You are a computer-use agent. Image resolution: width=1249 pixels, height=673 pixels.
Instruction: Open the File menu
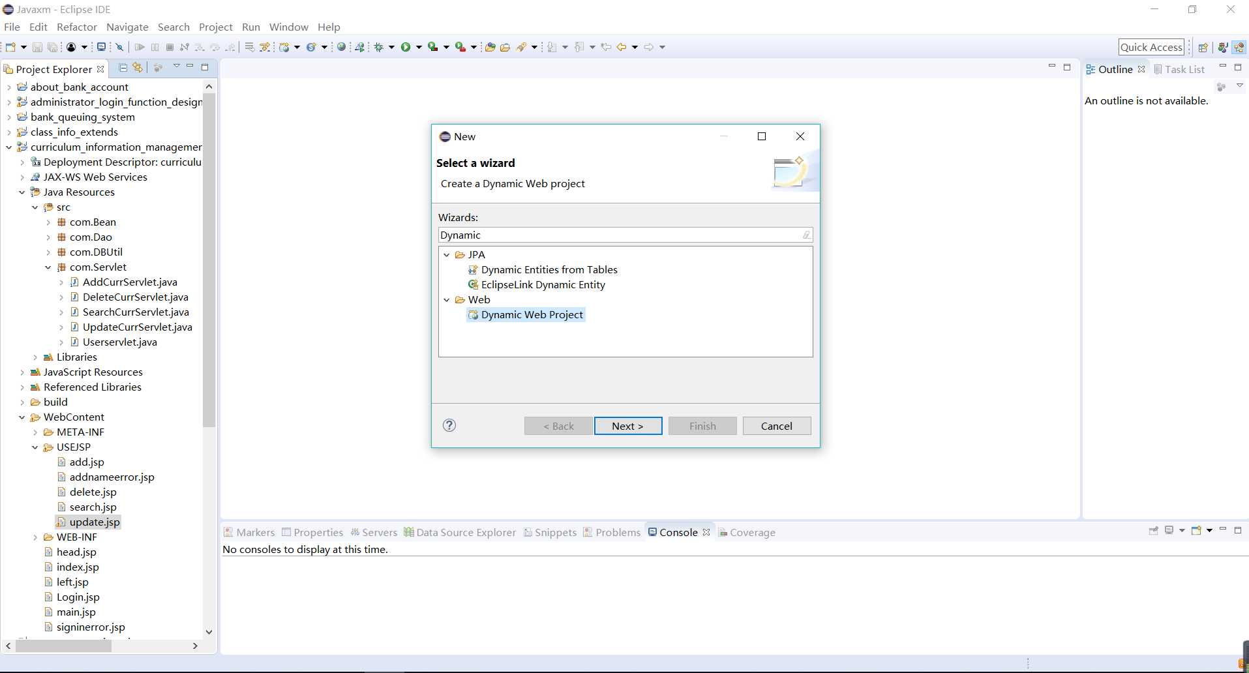tap(12, 27)
